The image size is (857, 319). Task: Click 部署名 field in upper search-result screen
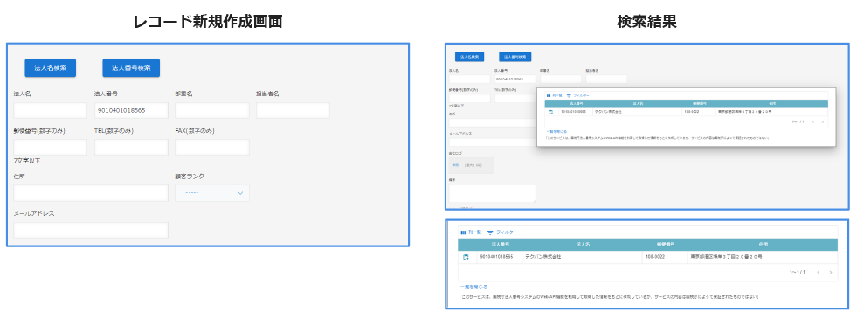561,79
